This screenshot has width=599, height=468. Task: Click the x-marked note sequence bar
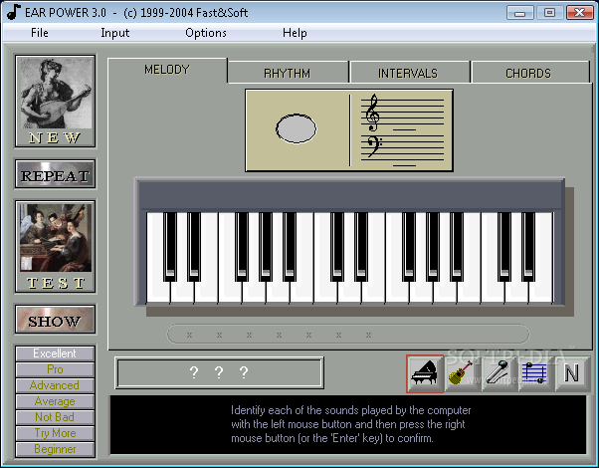tap(348, 335)
